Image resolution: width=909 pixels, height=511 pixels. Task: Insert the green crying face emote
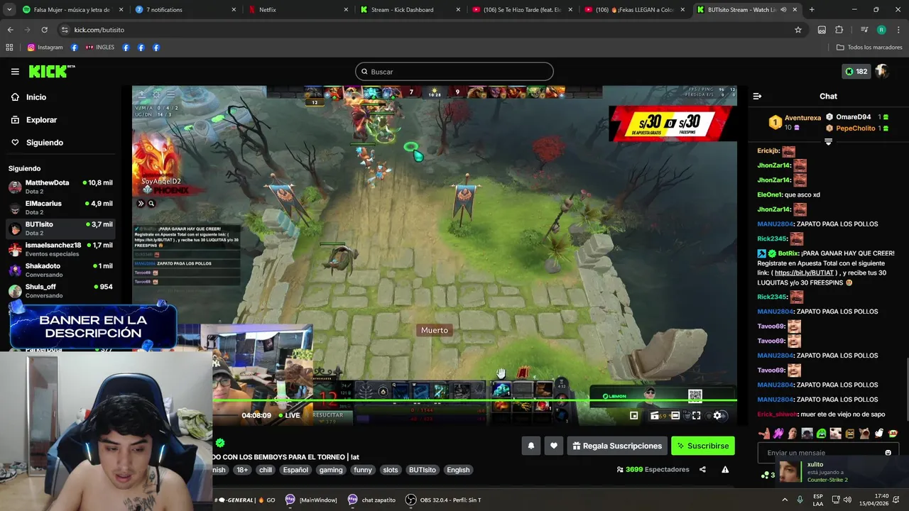coord(822,434)
